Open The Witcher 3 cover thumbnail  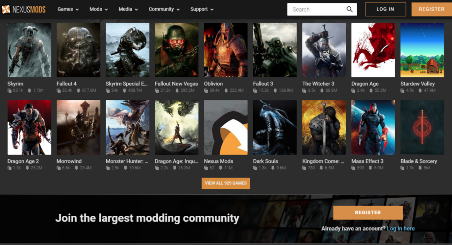pyautogui.click(x=324, y=50)
